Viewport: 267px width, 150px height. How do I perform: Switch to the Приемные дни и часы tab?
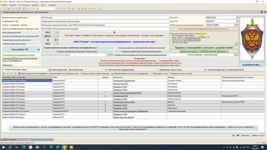[x=171, y=70]
